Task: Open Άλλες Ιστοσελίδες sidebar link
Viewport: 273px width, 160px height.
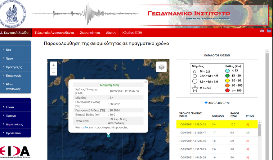Action: pyautogui.click(x=13, y=86)
